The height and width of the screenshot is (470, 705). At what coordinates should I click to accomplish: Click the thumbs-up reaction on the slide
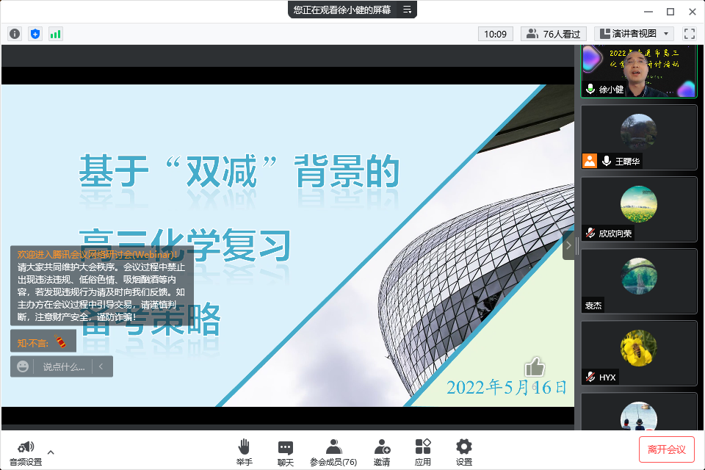(535, 367)
